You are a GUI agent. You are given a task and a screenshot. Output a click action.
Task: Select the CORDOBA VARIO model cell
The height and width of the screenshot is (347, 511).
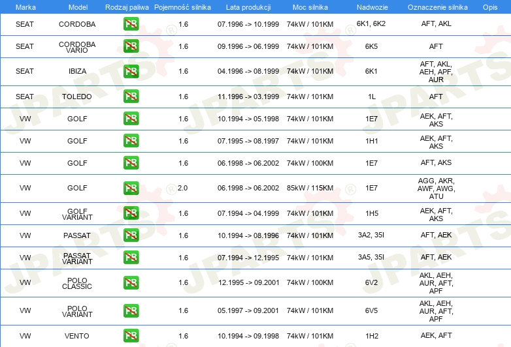(77, 47)
